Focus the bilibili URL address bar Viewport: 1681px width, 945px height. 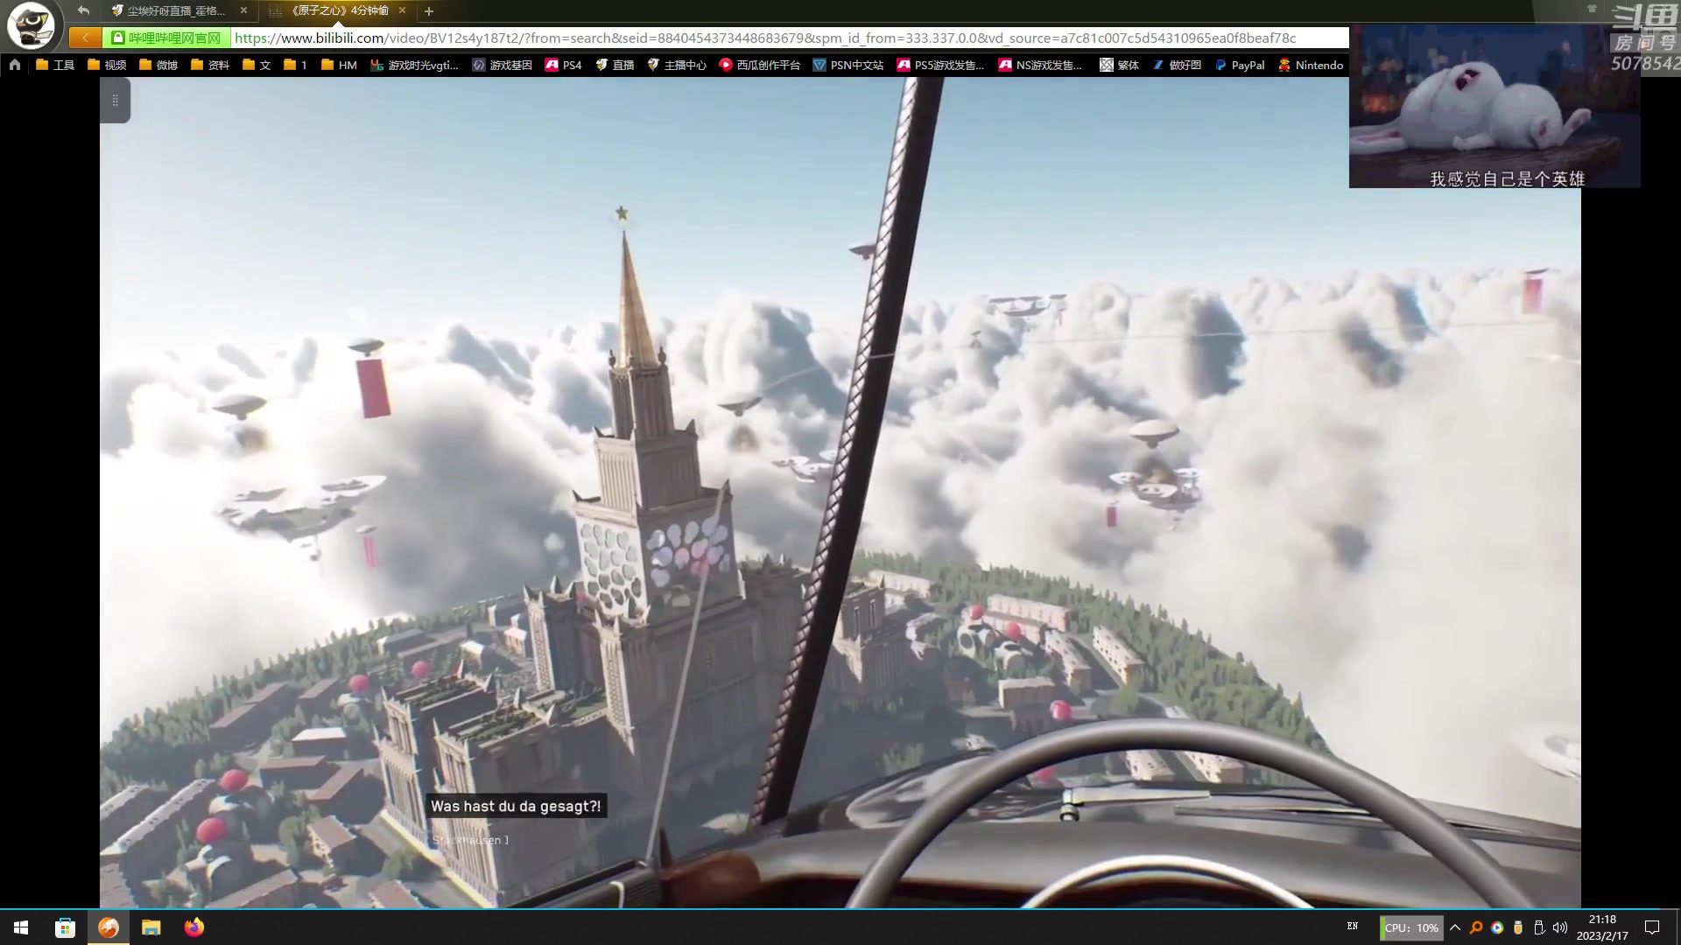click(x=790, y=38)
